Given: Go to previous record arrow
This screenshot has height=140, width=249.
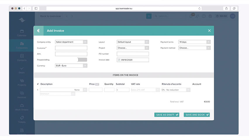Looking at the screenshot, I should point(67,16).
